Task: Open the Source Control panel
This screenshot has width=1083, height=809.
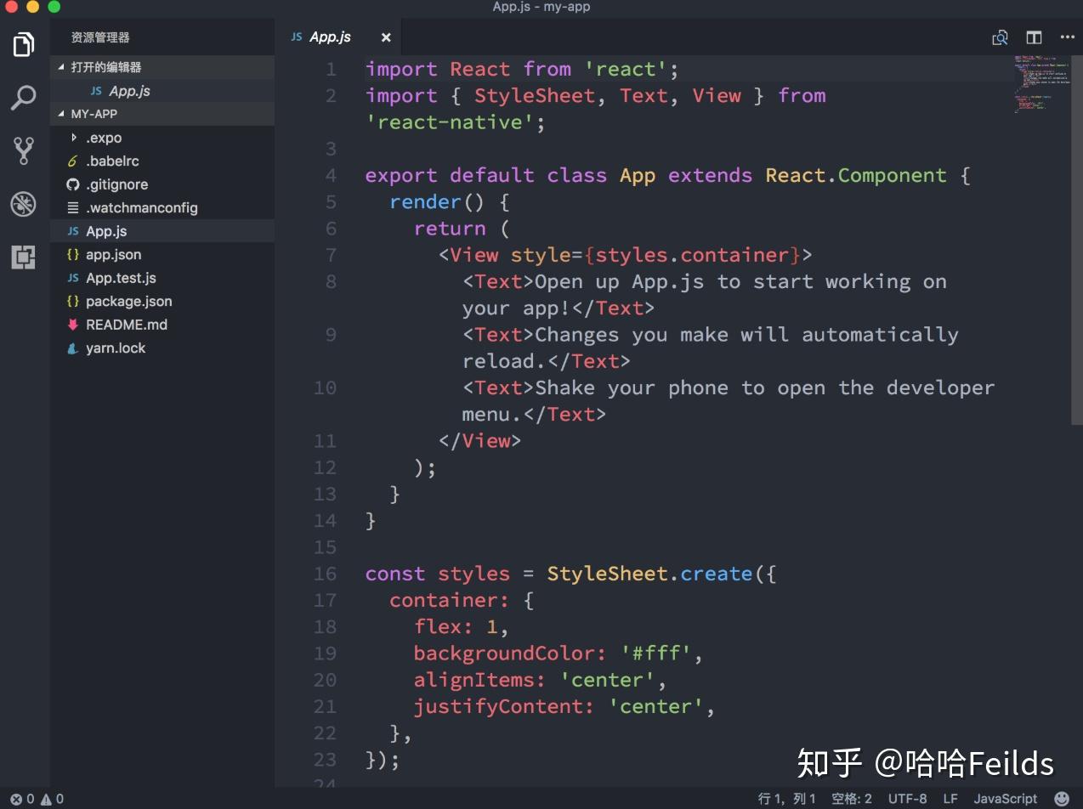Action: (23, 150)
